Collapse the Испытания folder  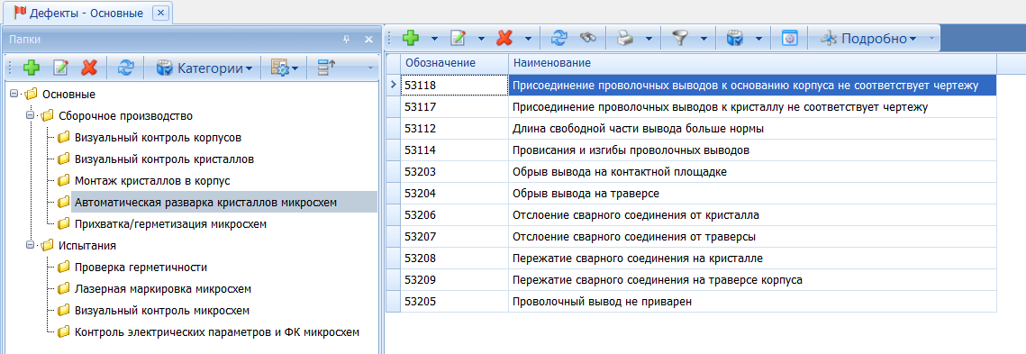30,246
